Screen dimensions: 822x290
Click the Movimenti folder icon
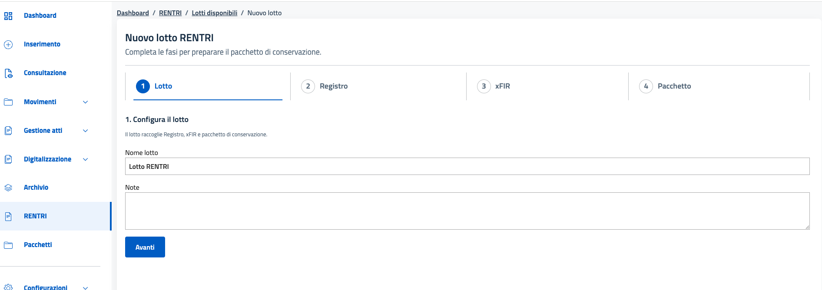point(8,102)
